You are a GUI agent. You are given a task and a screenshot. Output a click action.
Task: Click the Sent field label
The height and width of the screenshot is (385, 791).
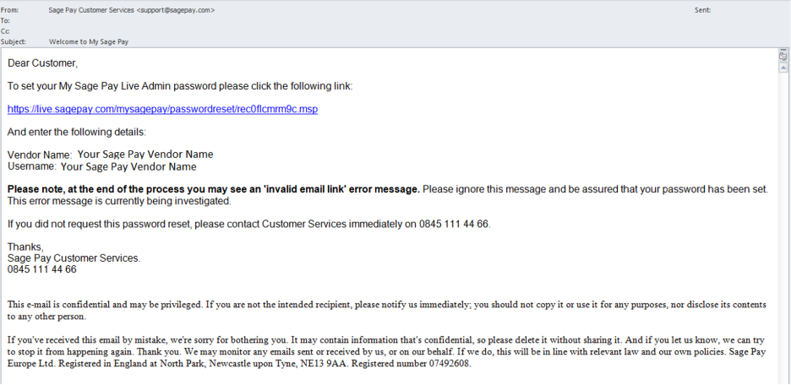pyautogui.click(x=703, y=10)
